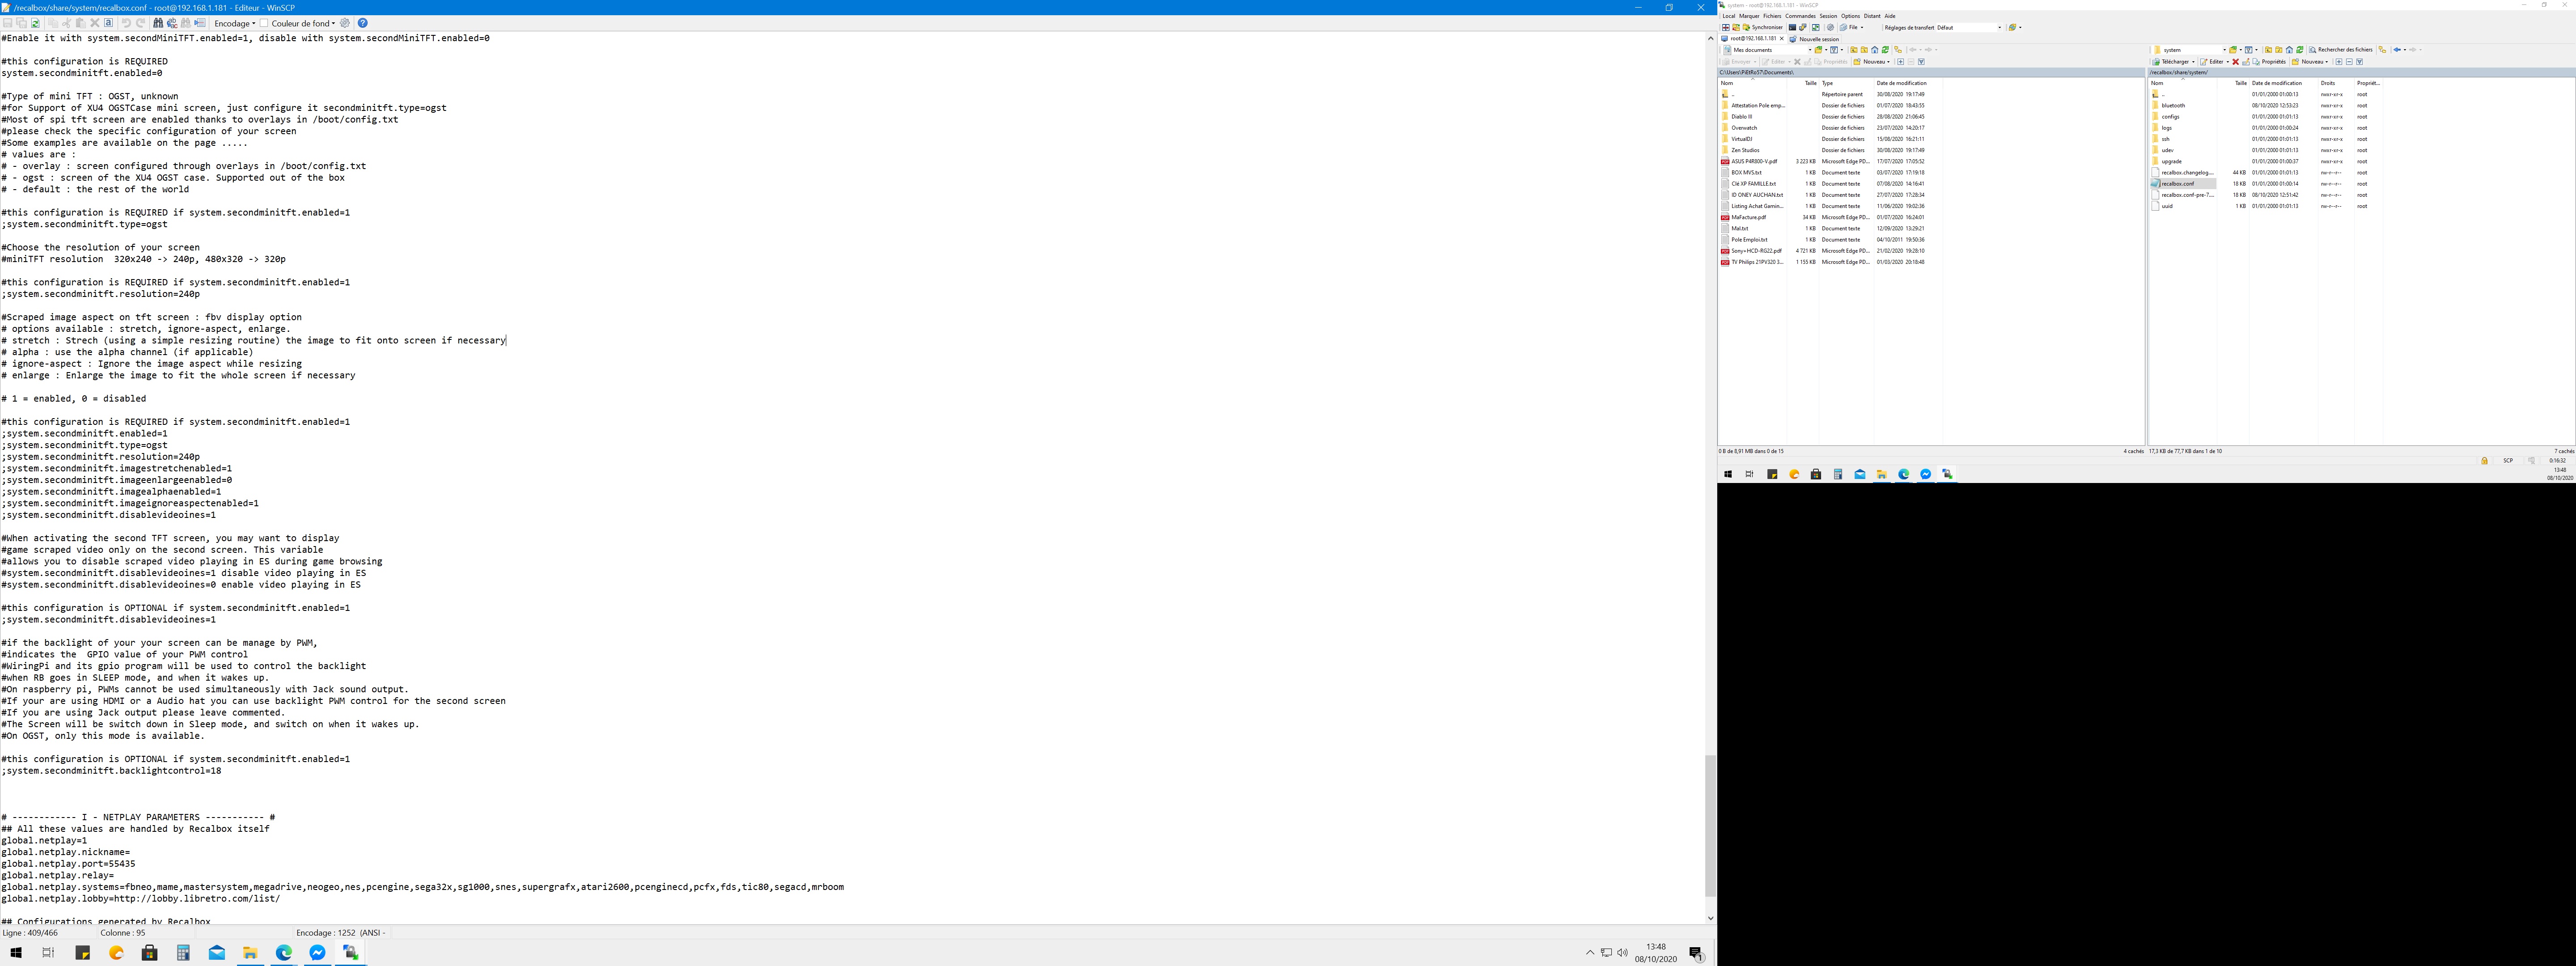The image size is (2576, 966).
Task: Reload the file in the editor toolbar
Action: 35,23
